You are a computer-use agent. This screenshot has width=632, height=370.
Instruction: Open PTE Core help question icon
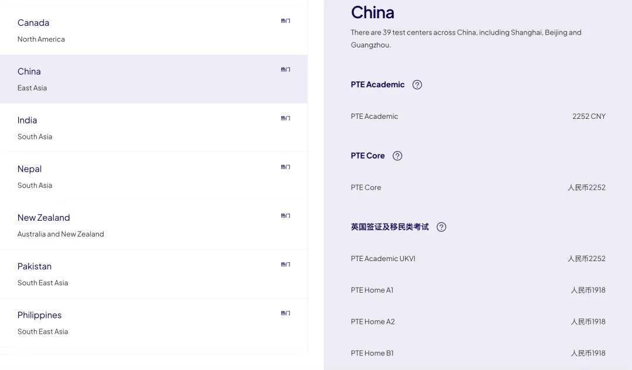pos(397,156)
